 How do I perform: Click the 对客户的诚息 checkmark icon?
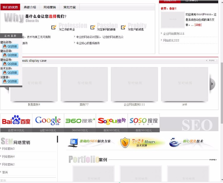[123, 27]
